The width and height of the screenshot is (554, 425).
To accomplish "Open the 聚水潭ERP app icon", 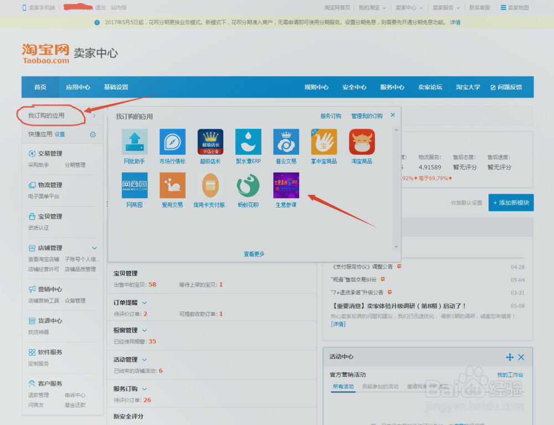I will [x=248, y=142].
